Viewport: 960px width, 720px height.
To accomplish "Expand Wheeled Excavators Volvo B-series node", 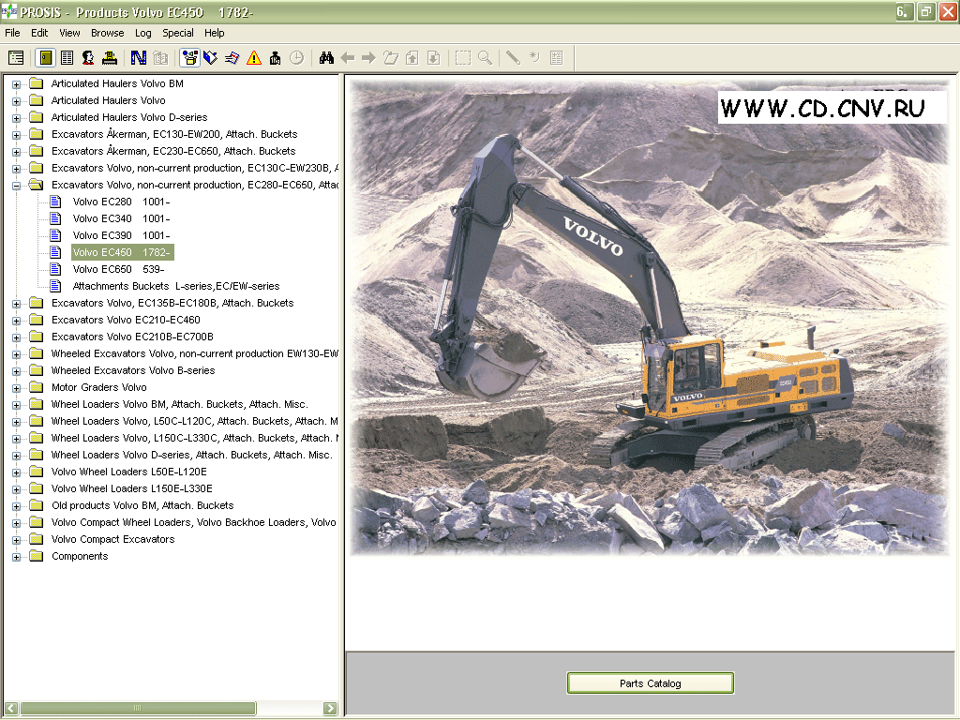I will coord(17,371).
